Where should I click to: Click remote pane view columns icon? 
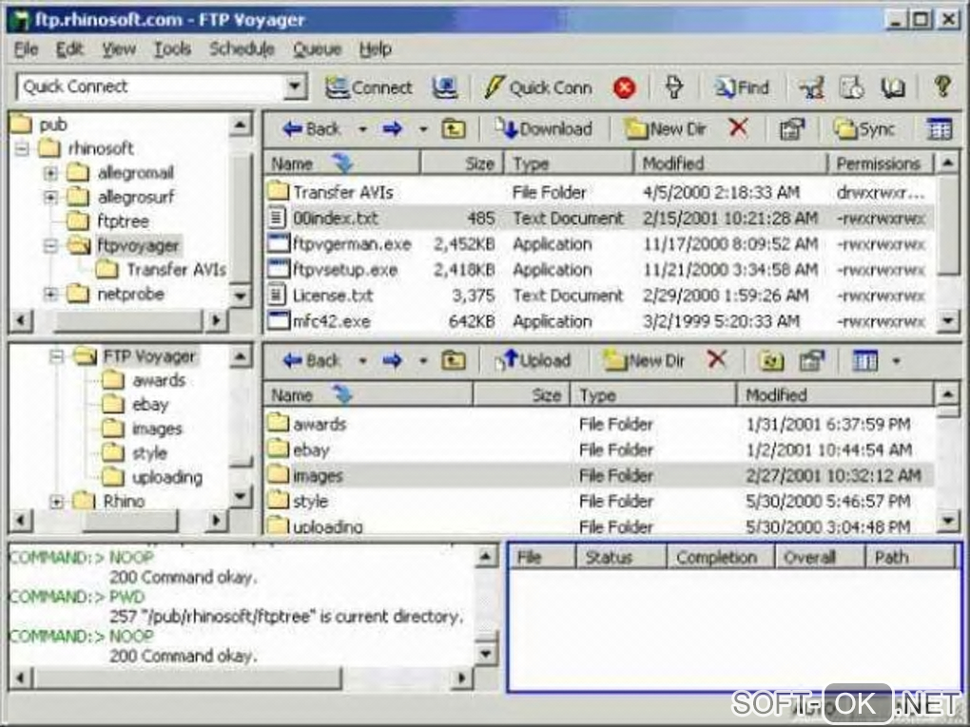(x=939, y=129)
